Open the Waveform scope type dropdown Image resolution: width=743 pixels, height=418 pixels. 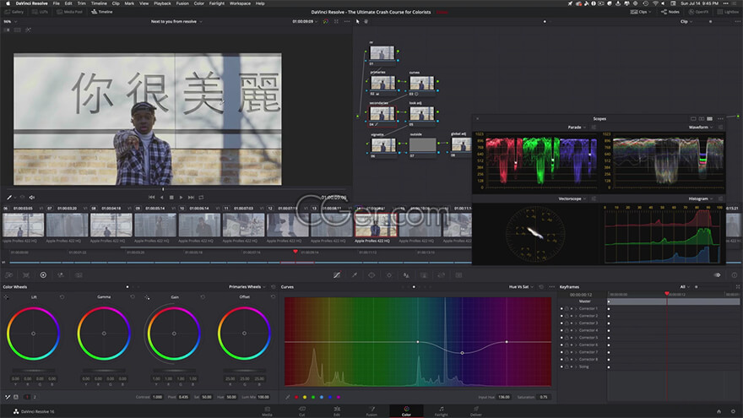[x=700, y=127]
